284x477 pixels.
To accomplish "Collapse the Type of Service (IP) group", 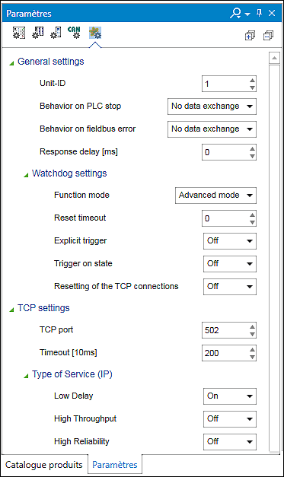I will (x=26, y=376).
